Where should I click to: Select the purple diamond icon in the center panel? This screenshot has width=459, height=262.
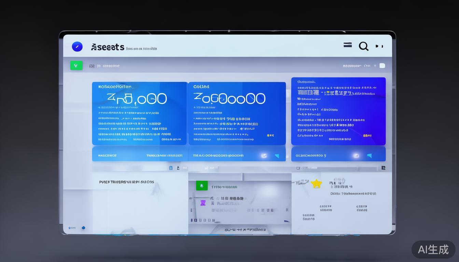pyautogui.click(x=203, y=203)
